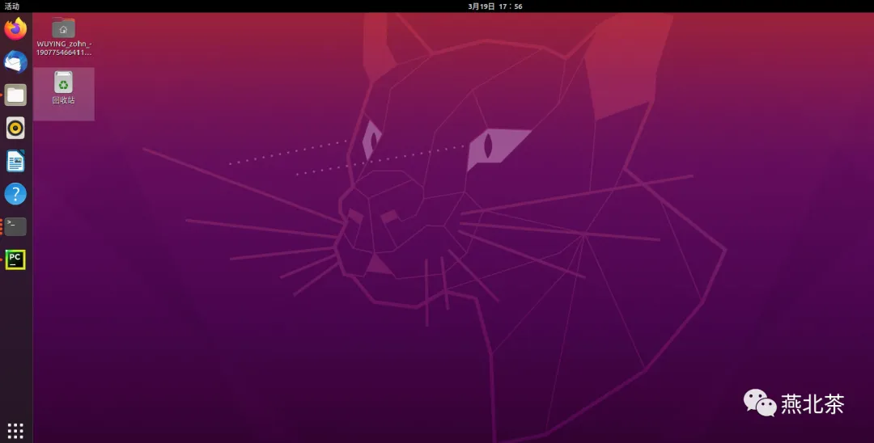Show applications grid button
874x443 pixels.
tap(15, 430)
